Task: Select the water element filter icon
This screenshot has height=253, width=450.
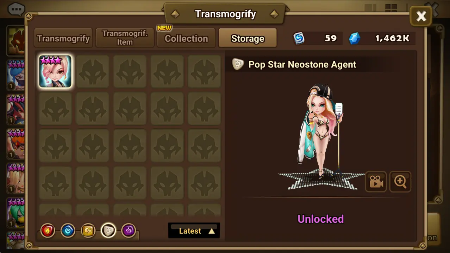Action: 68,231
